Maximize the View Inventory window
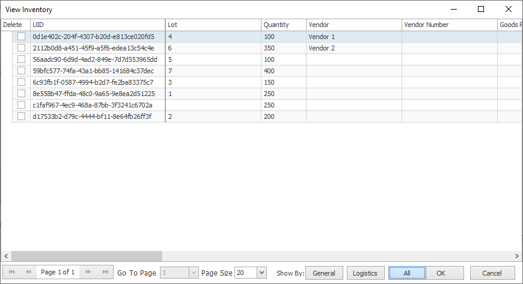The image size is (523, 284). tap(480, 9)
